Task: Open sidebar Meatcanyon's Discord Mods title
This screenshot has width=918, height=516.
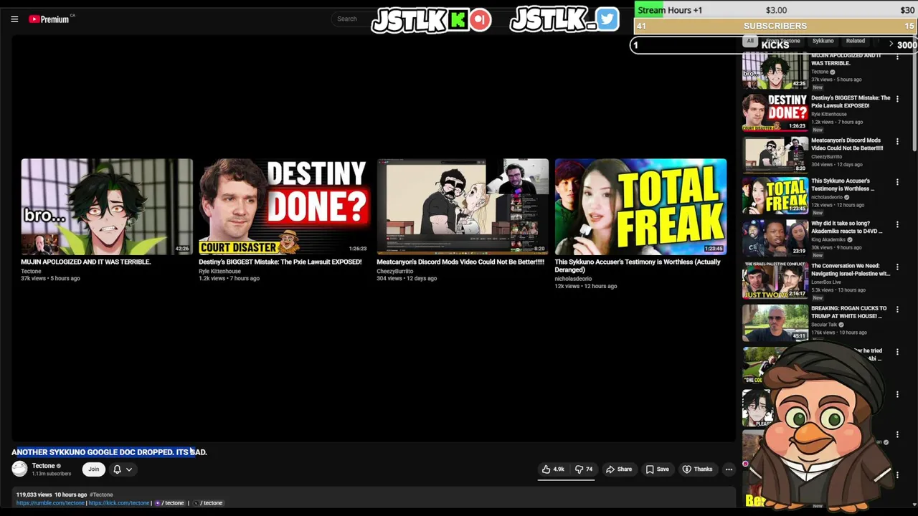Action: pos(847,144)
